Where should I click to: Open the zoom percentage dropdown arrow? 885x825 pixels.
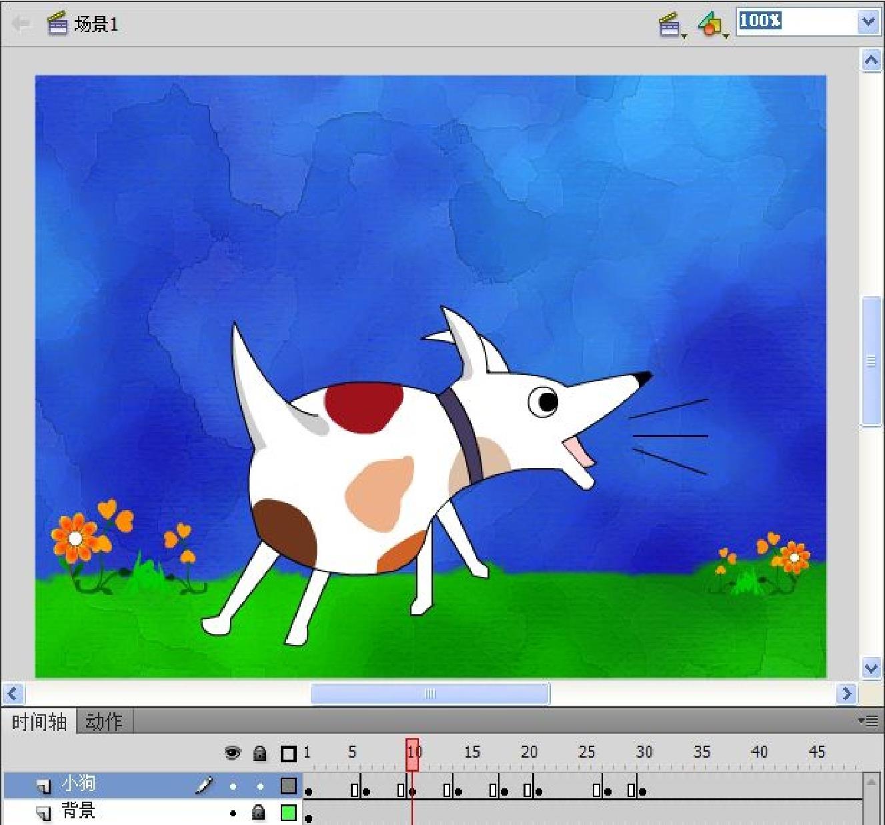[868, 22]
